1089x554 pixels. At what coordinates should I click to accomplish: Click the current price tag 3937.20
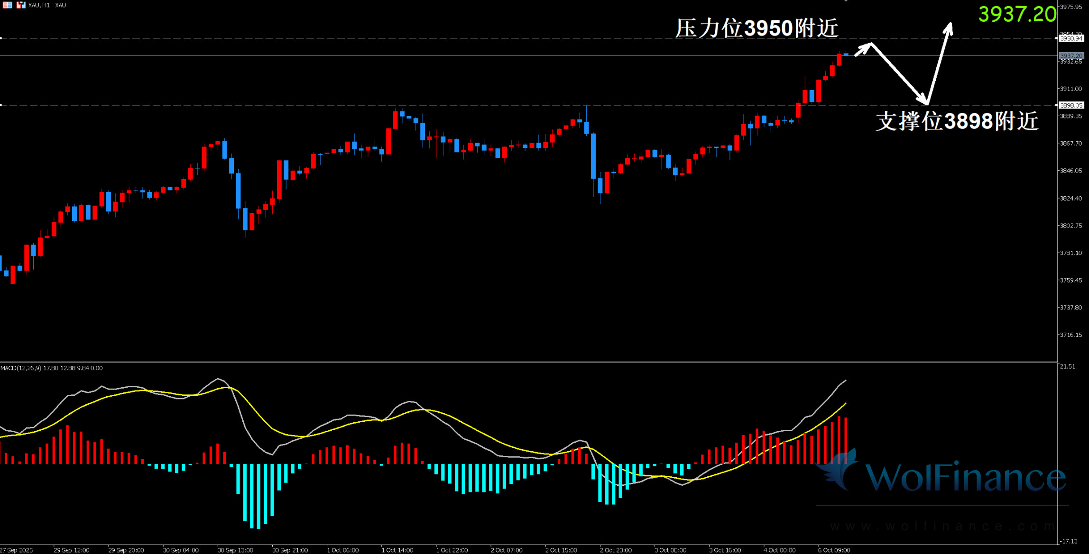[x=1071, y=56]
